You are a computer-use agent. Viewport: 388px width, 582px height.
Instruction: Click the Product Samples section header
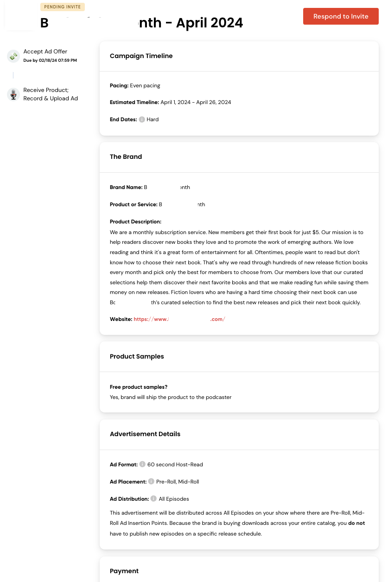tap(137, 356)
